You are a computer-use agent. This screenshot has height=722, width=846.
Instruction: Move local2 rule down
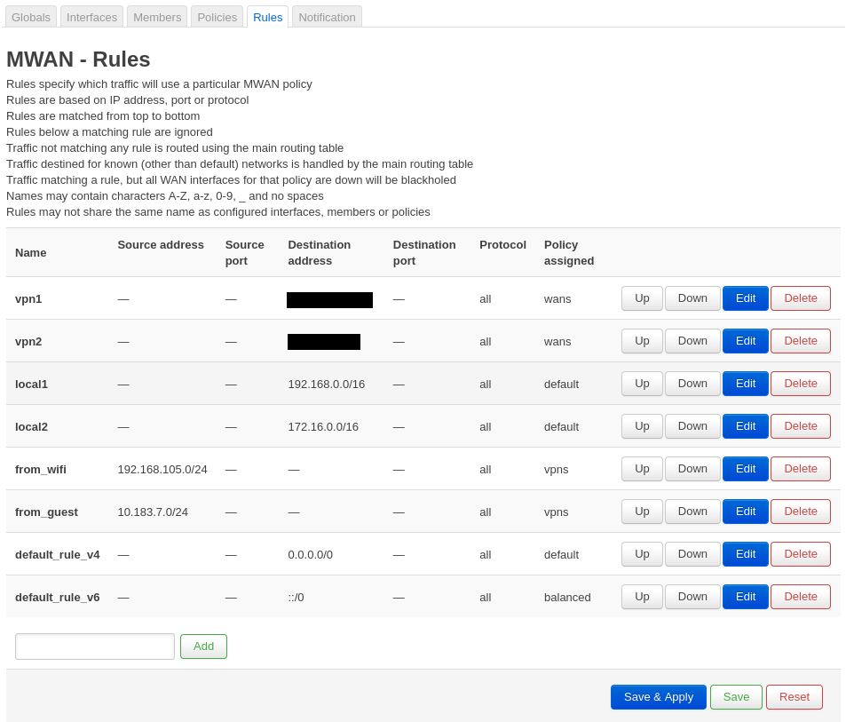tap(692, 426)
